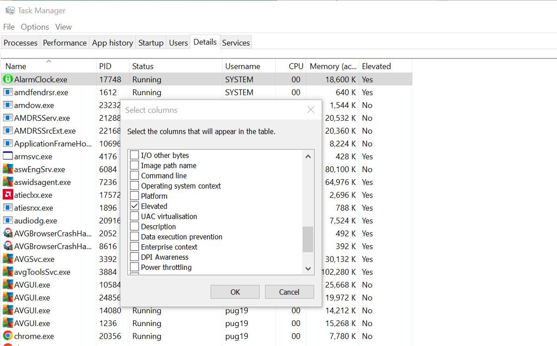Sort by the Name column header
This screenshot has height=346, width=557.
(16, 66)
